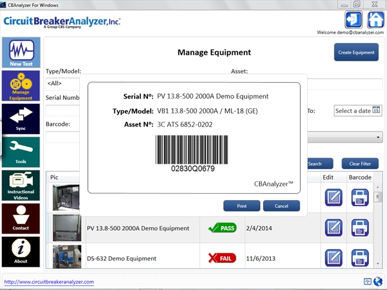Click the PV 13.8-500 equipment thumbnail
The height and width of the screenshot is (290, 387).
[x=67, y=228]
